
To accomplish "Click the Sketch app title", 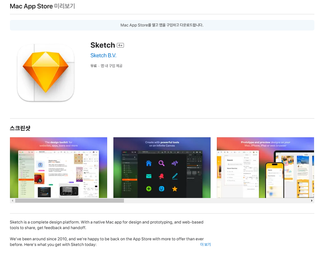I will pyautogui.click(x=103, y=45).
